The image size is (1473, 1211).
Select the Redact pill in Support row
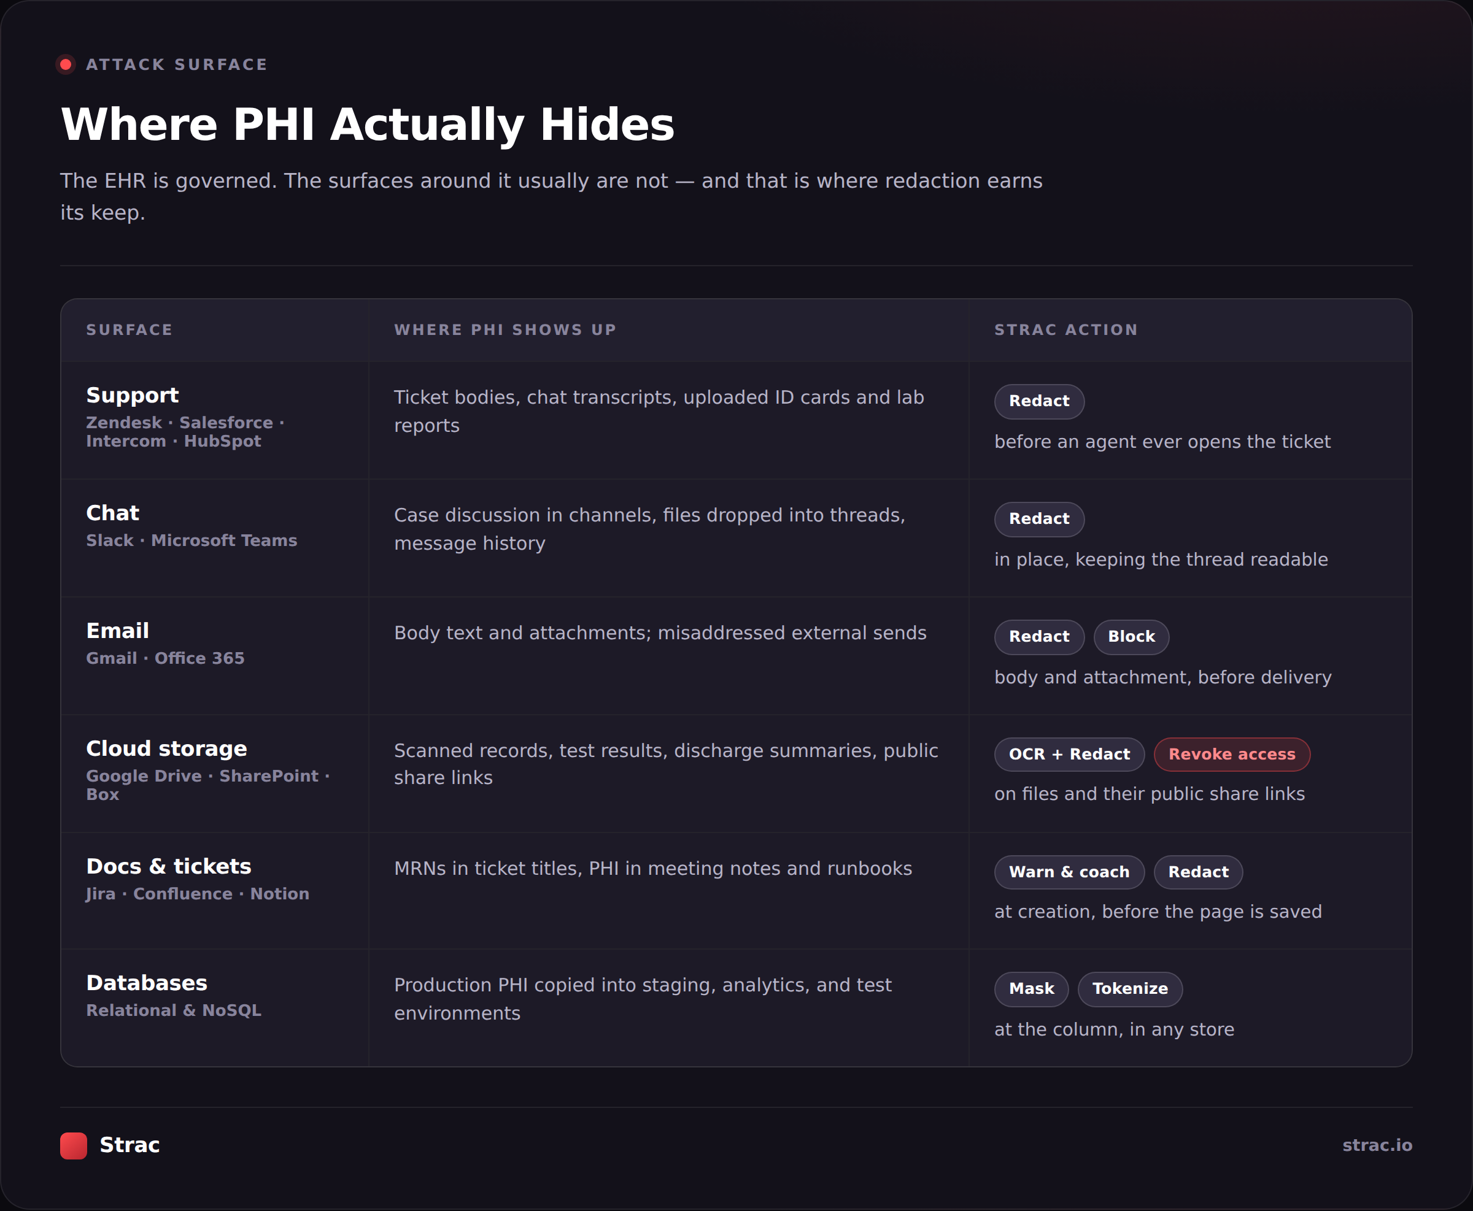pos(1039,401)
